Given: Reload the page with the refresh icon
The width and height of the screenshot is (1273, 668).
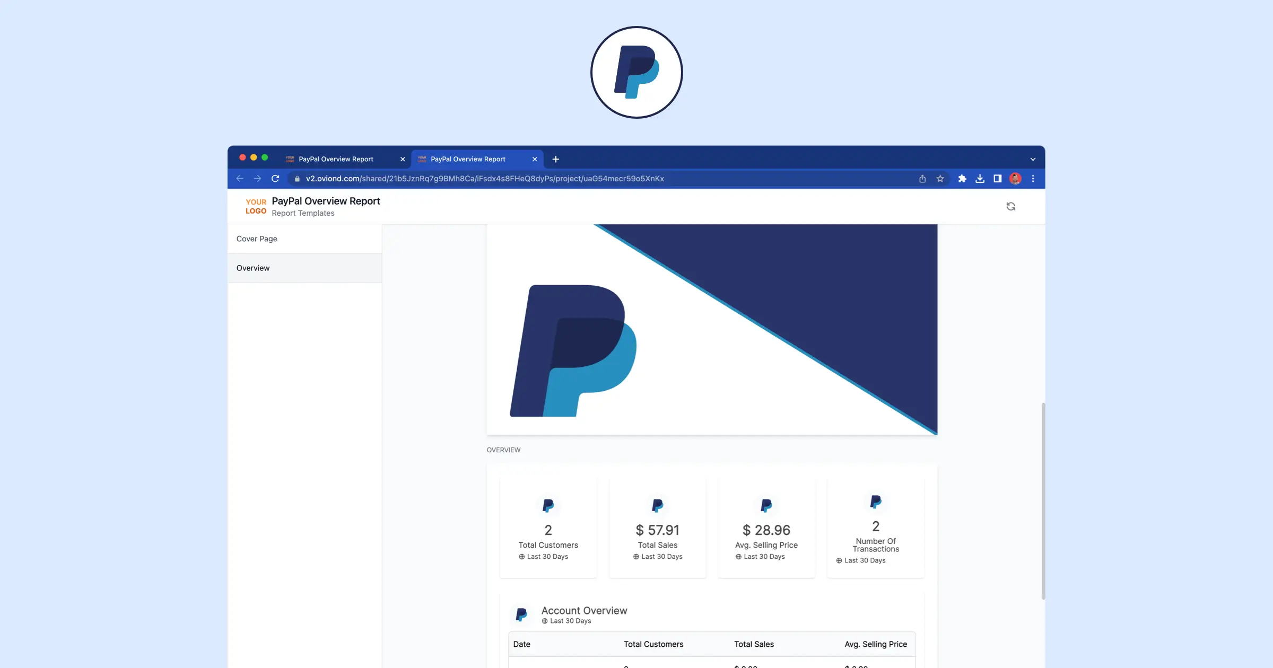Looking at the screenshot, I should coord(275,179).
